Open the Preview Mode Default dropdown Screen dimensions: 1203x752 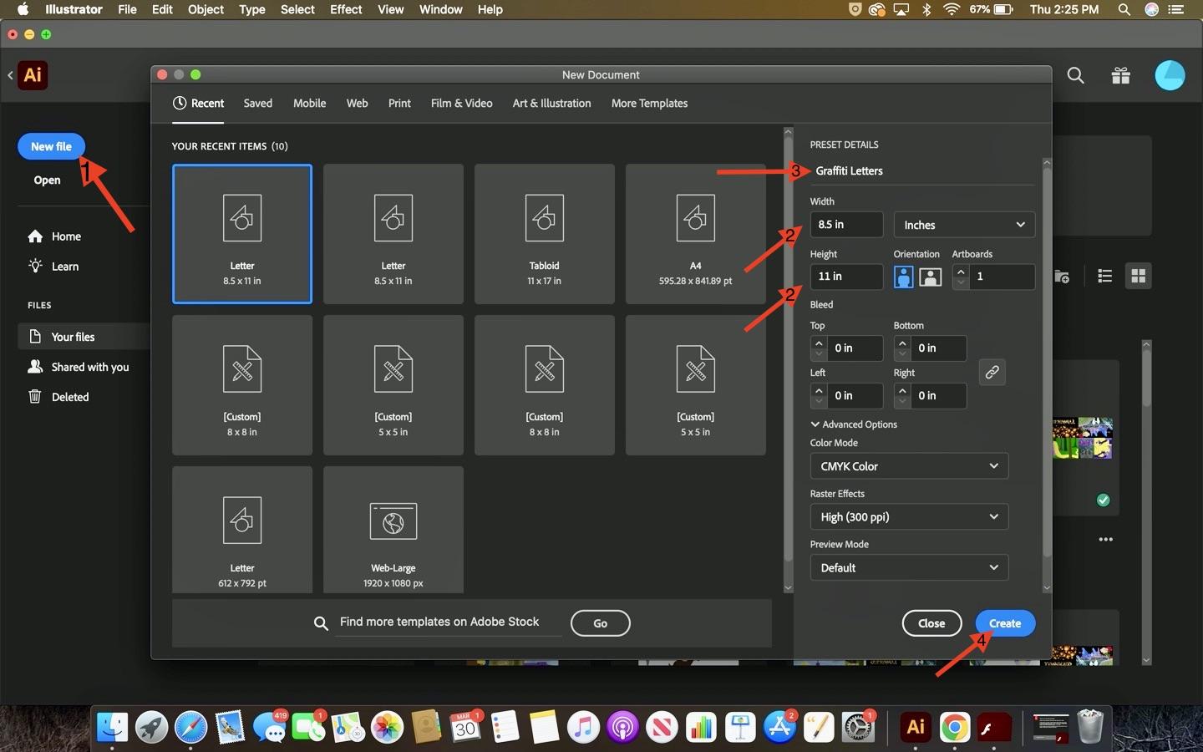click(x=909, y=568)
